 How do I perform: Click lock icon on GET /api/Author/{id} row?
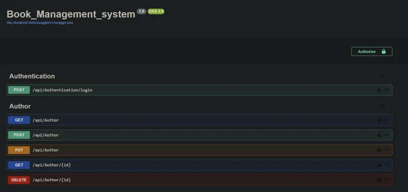coord(379,165)
